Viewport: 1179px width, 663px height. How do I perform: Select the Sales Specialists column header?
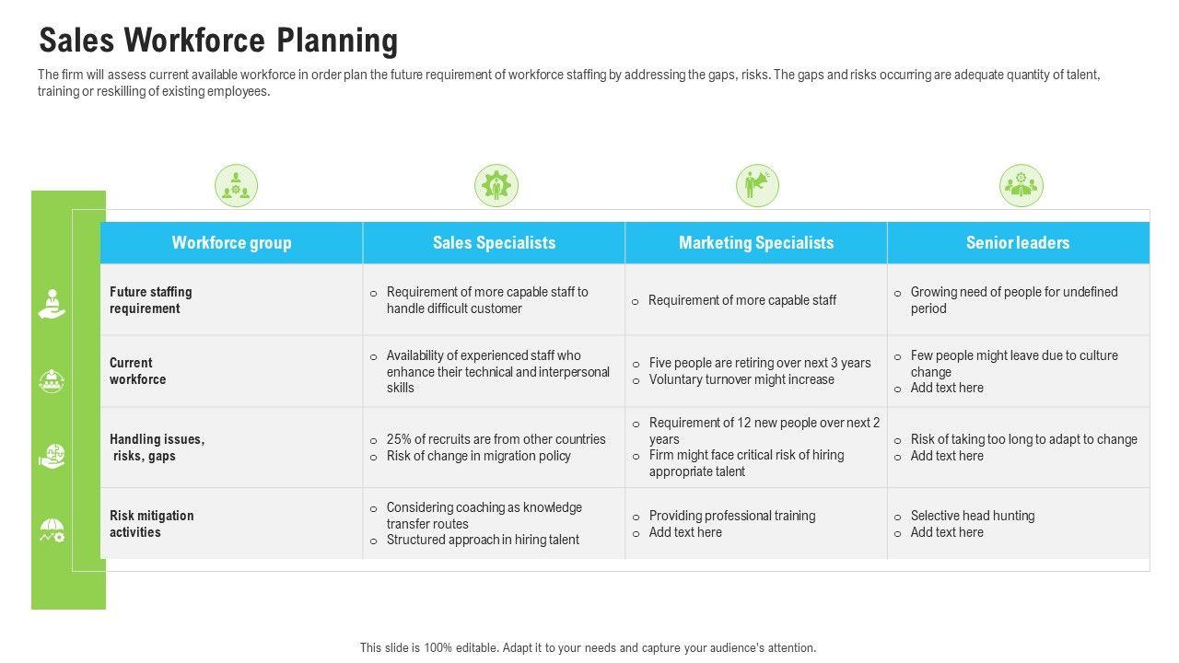[x=494, y=243]
